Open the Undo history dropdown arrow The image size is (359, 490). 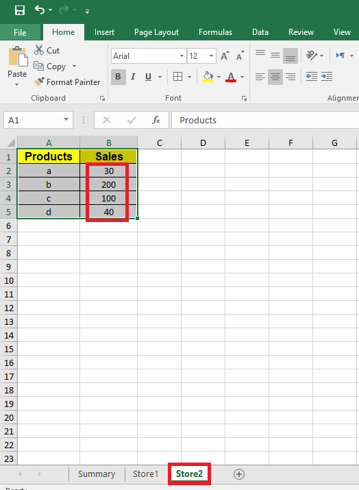click(x=50, y=11)
